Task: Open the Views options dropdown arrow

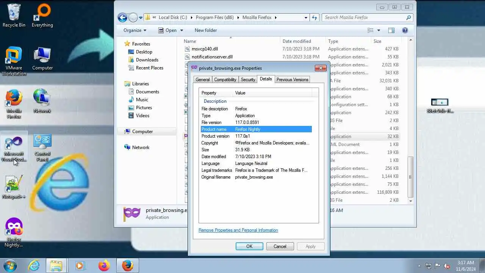Action: click(x=378, y=30)
